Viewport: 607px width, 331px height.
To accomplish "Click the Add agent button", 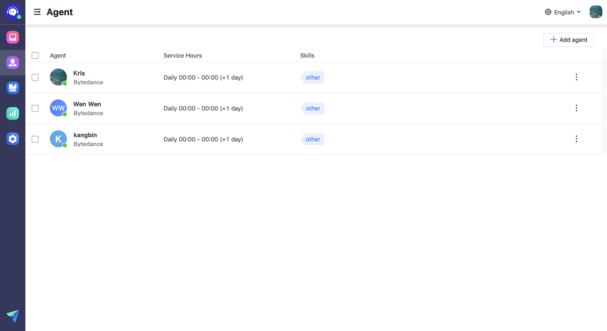I will tap(569, 40).
